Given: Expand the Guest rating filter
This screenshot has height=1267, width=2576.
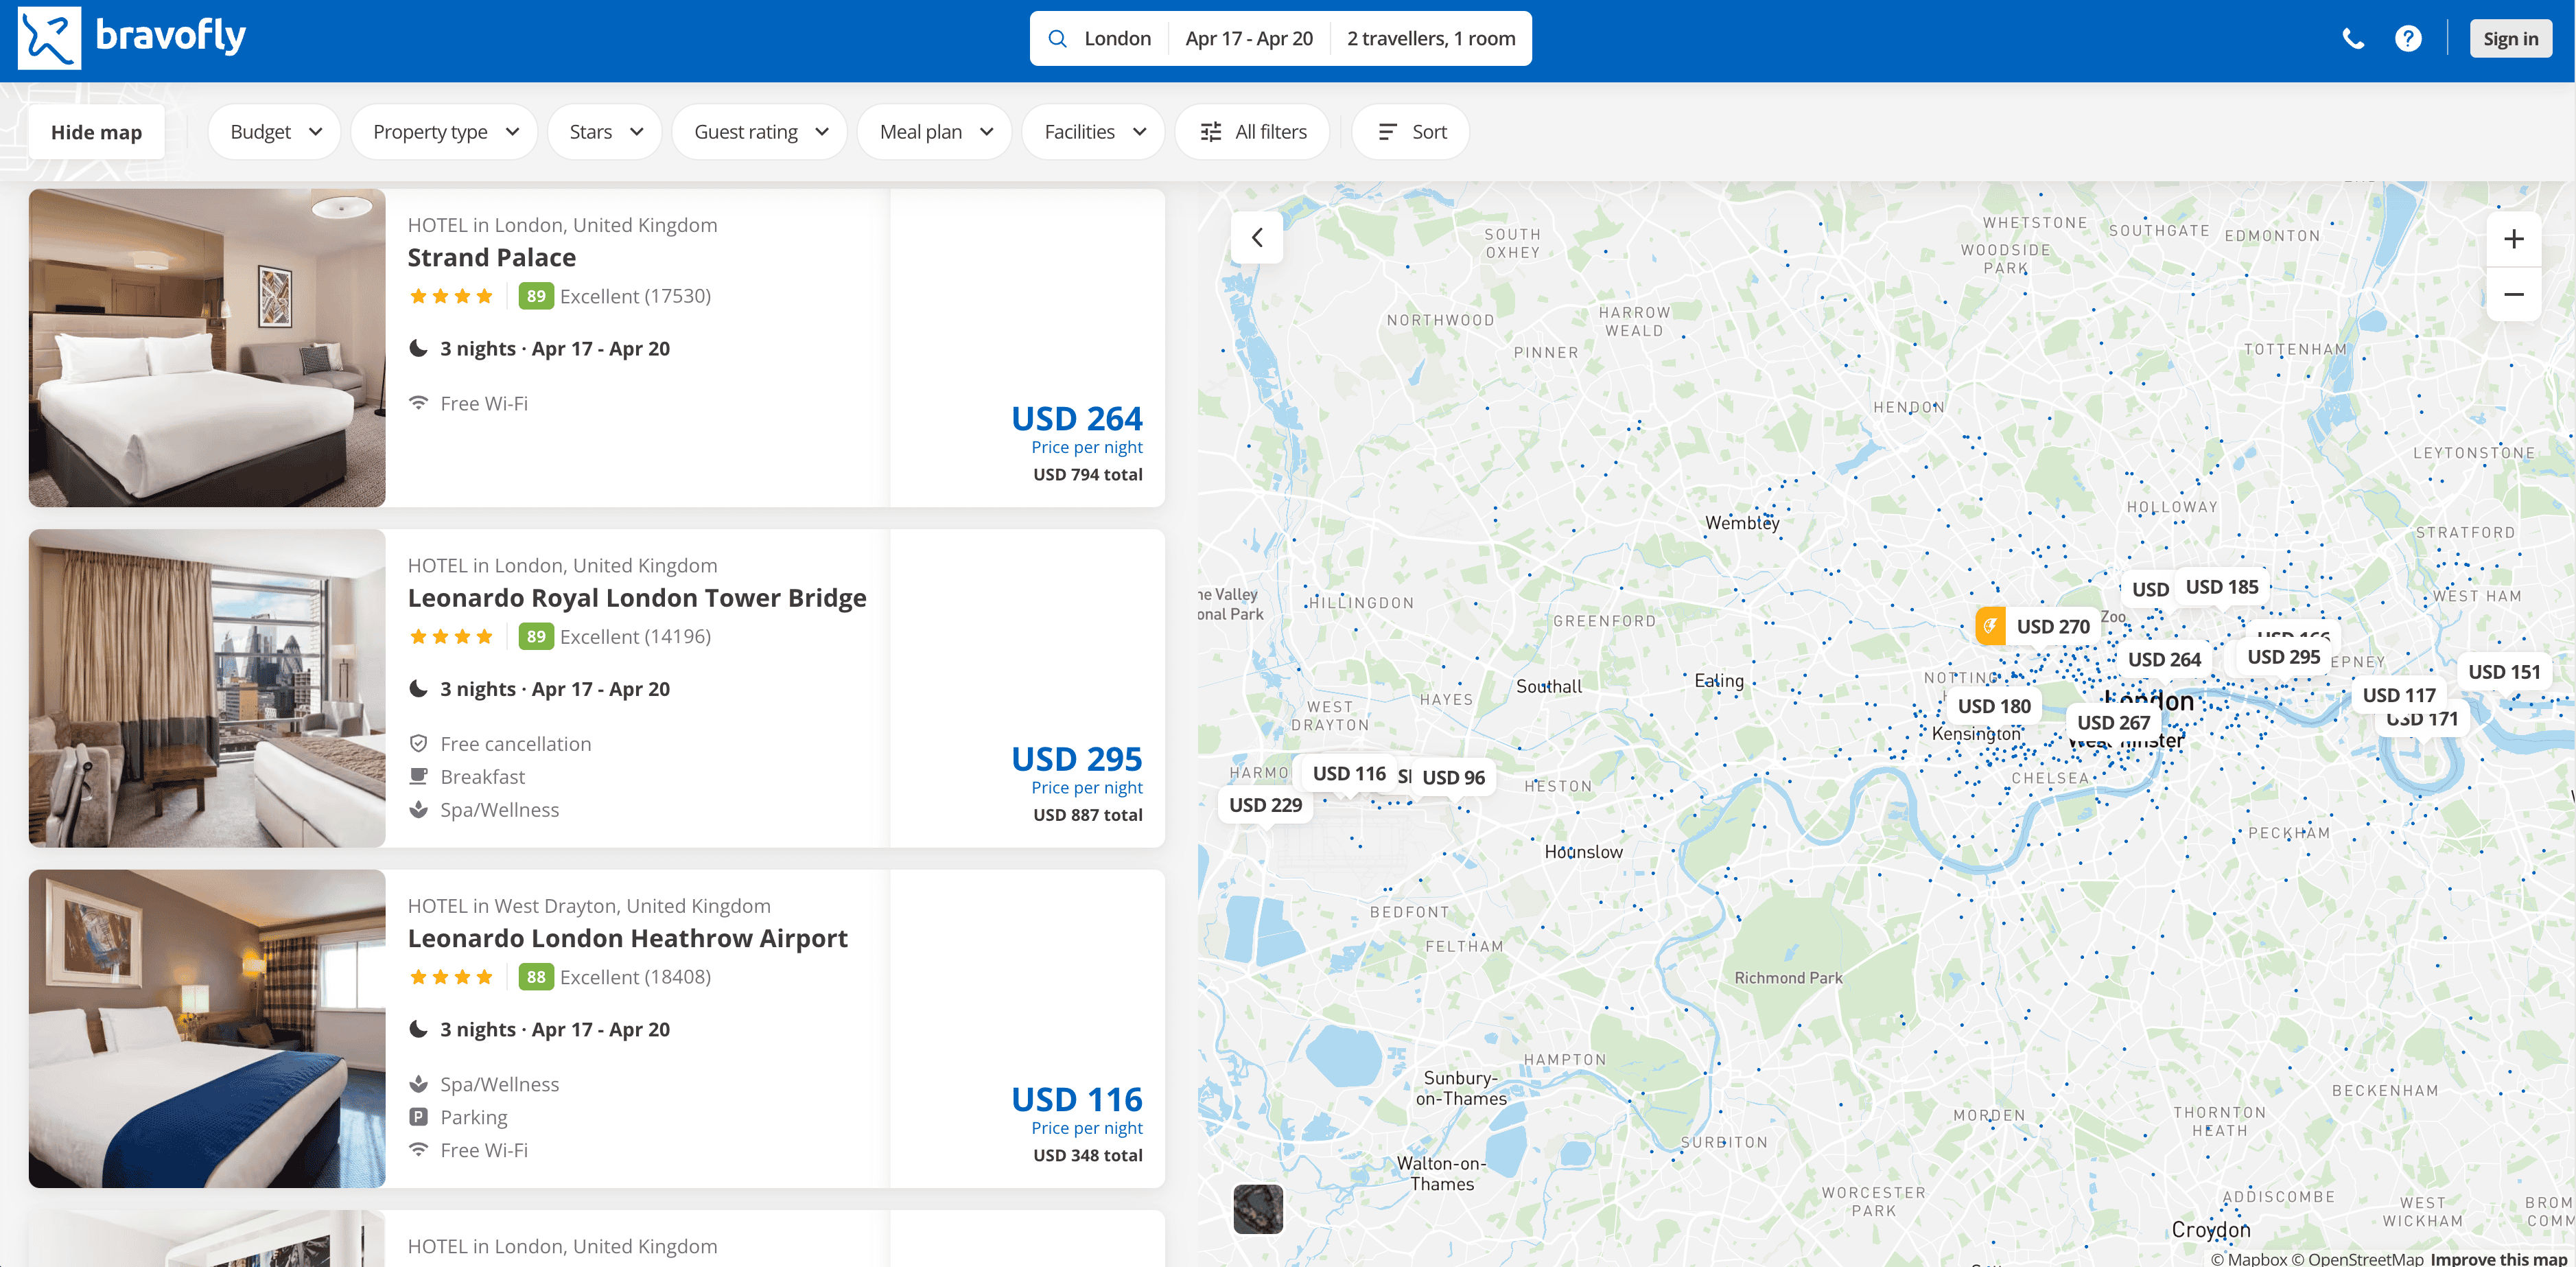Looking at the screenshot, I should point(760,132).
